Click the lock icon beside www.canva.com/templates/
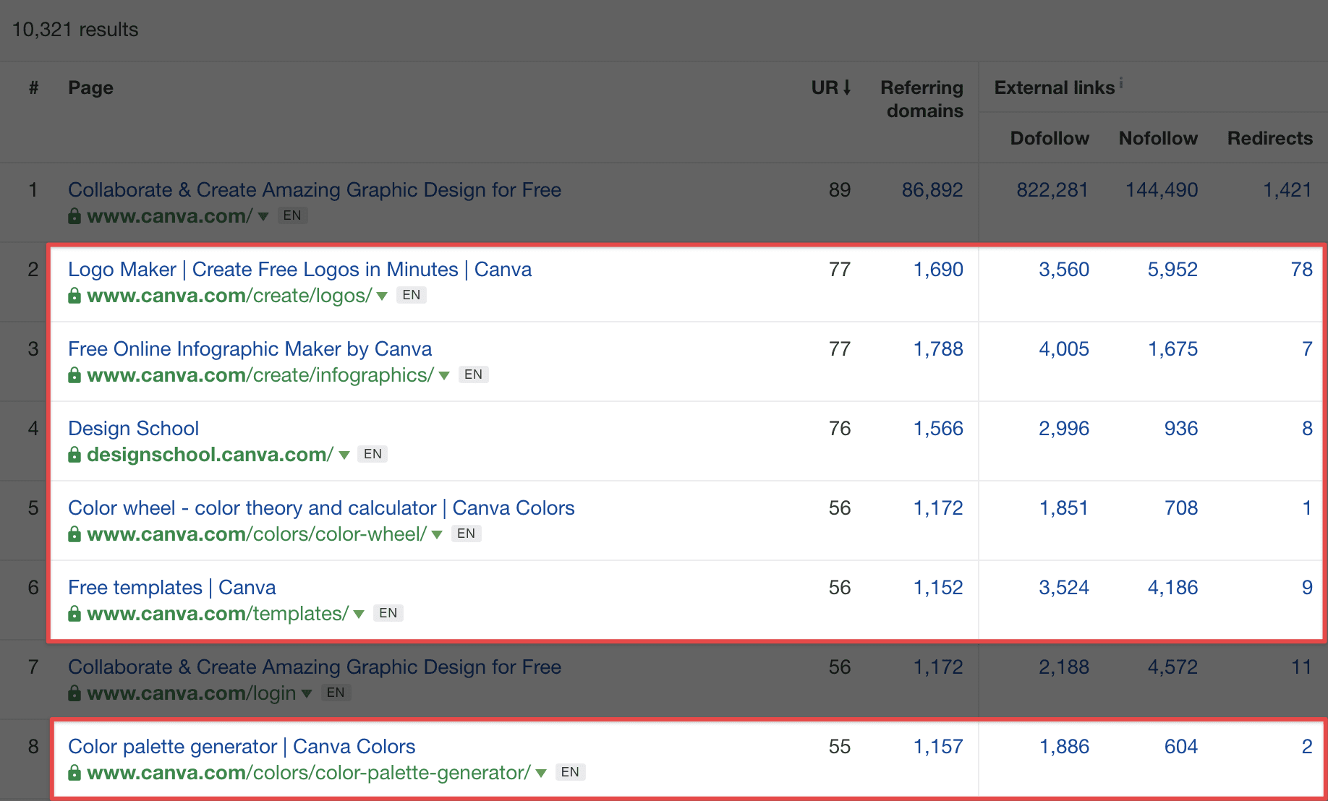The height and width of the screenshot is (801, 1328). (74, 614)
